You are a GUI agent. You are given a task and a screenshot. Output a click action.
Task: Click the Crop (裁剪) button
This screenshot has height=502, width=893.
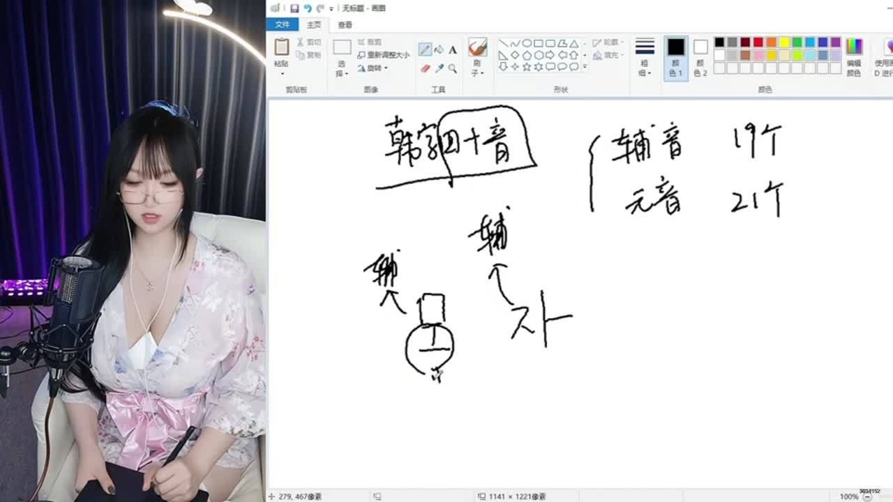[x=370, y=42]
